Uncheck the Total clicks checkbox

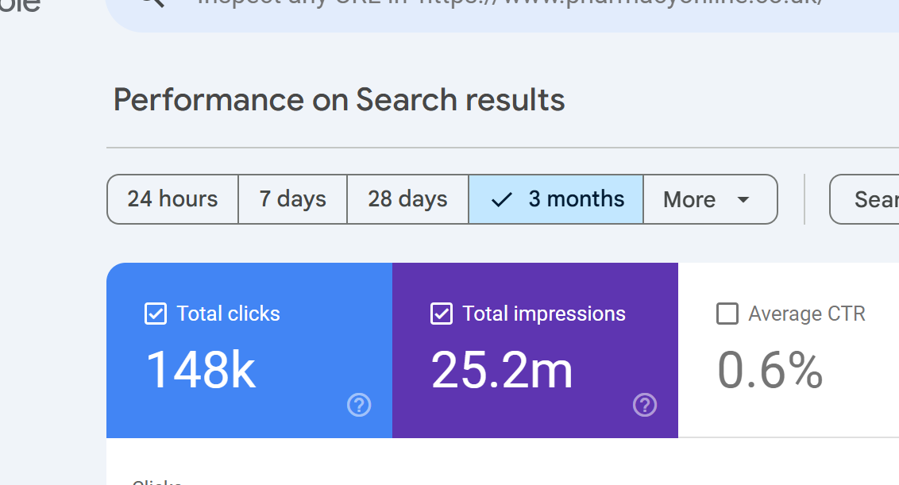click(x=156, y=314)
